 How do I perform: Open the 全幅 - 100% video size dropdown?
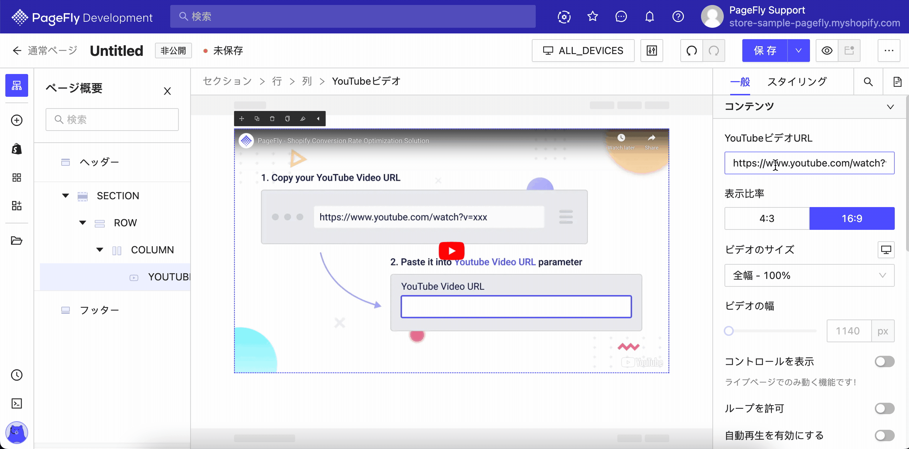(x=809, y=275)
